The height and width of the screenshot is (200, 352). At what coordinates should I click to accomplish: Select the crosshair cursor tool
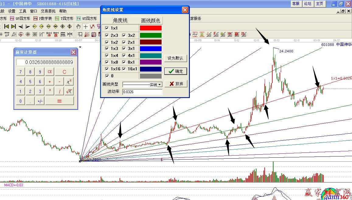tap(85, 26)
